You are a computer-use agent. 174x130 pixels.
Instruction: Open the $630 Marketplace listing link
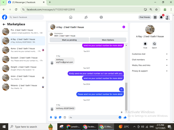[65, 36]
